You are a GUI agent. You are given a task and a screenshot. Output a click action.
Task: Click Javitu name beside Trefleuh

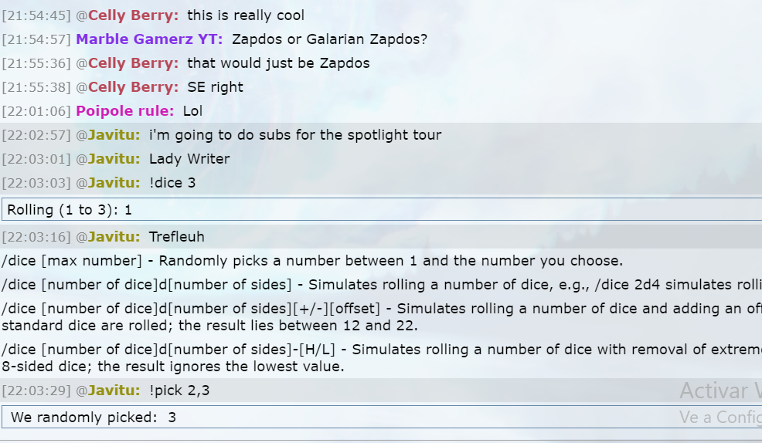[x=114, y=236]
